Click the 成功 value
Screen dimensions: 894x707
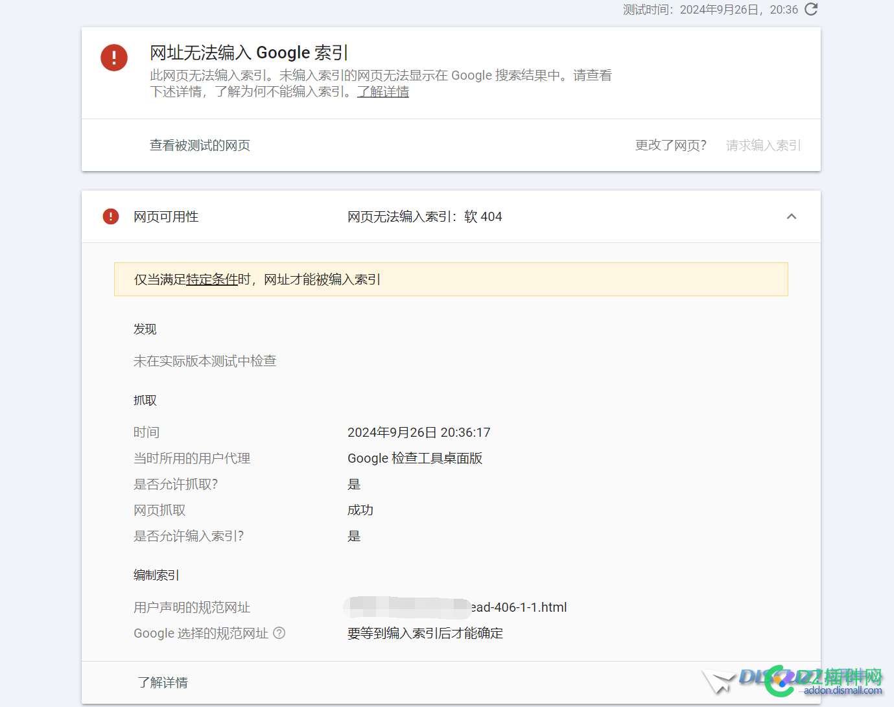[x=360, y=510]
